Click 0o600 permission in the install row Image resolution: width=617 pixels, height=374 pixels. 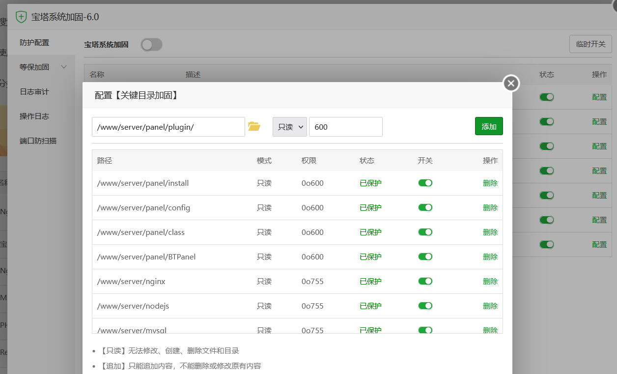click(312, 183)
